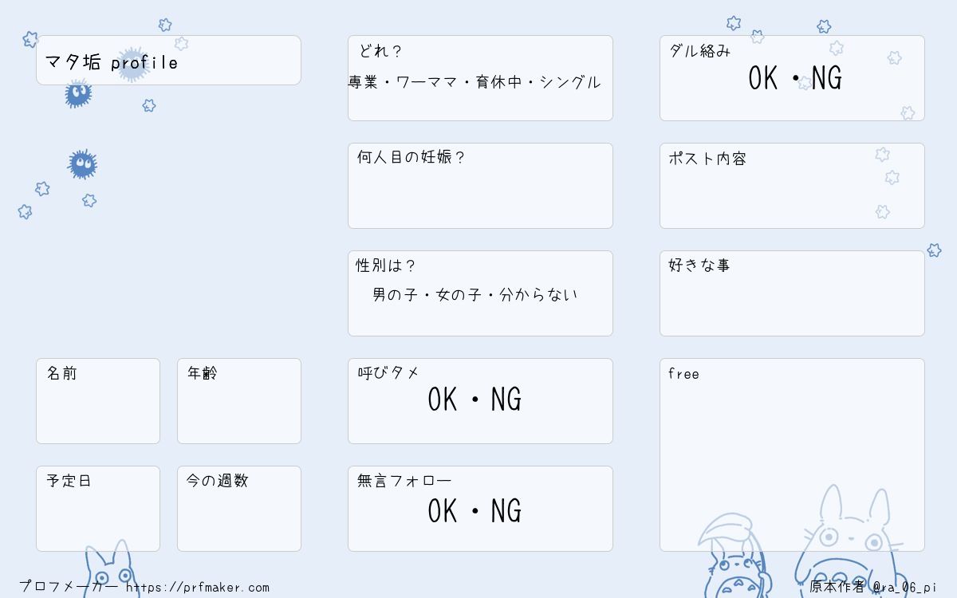Select NG in the 呼びタメ box

tap(506, 399)
